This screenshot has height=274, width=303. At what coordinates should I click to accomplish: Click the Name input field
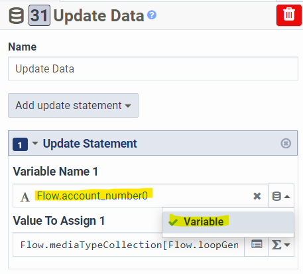(153, 68)
